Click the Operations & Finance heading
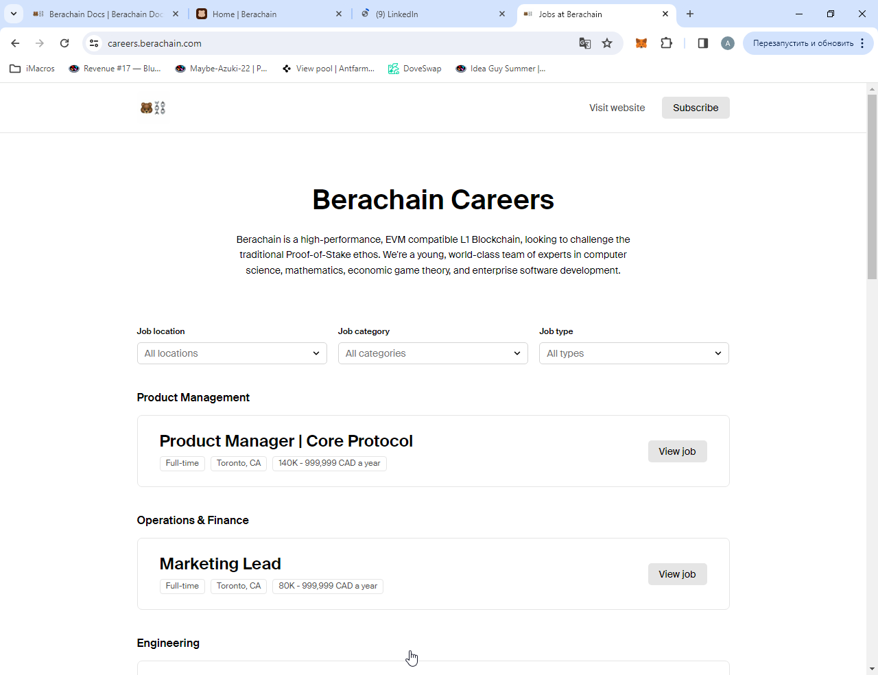This screenshot has width=878, height=675. pos(193,520)
